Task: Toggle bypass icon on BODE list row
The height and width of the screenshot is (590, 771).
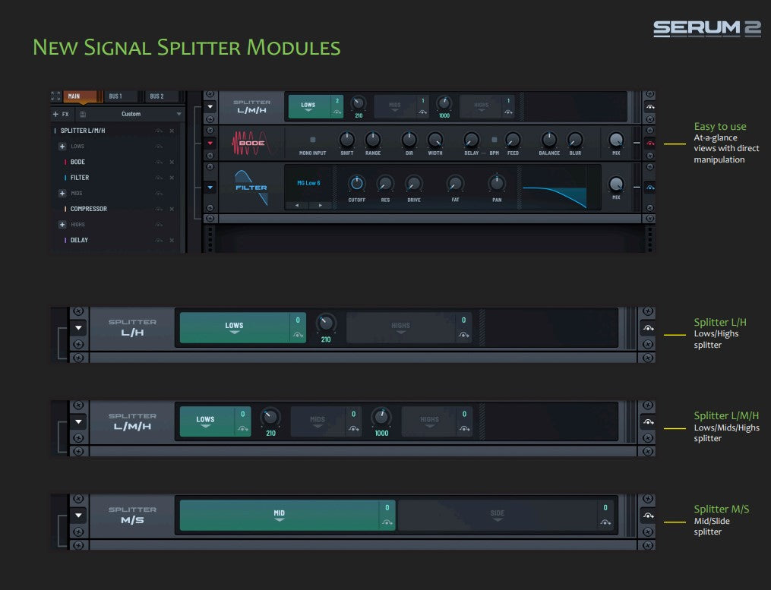Action: point(159,162)
